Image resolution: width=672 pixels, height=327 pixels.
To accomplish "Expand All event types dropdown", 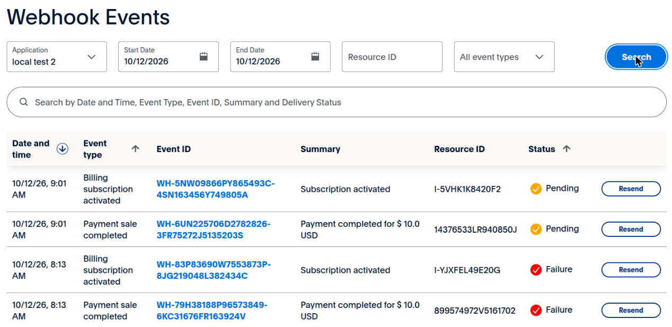I will pos(504,57).
